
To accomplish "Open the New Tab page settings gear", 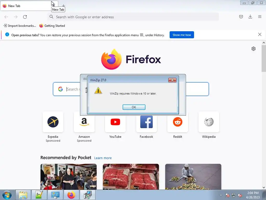I will (254, 49).
